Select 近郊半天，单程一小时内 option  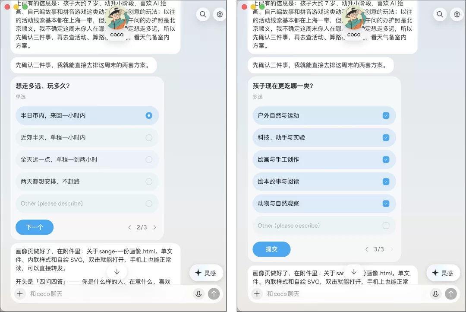tap(87, 137)
